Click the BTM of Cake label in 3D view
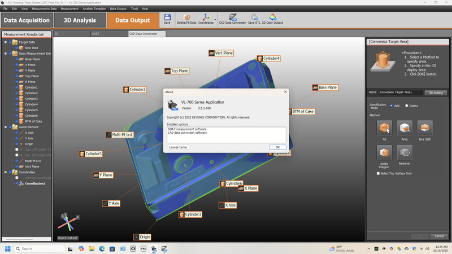 (x=302, y=111)
